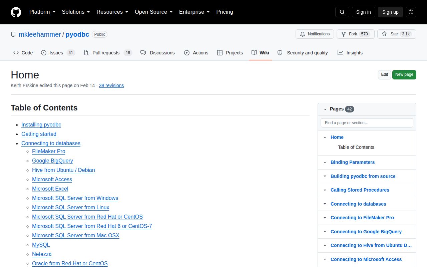The height and width of the screenshot is (267, 427).
Task: Switch to the Actions tab
Action: tap(196, 53)
